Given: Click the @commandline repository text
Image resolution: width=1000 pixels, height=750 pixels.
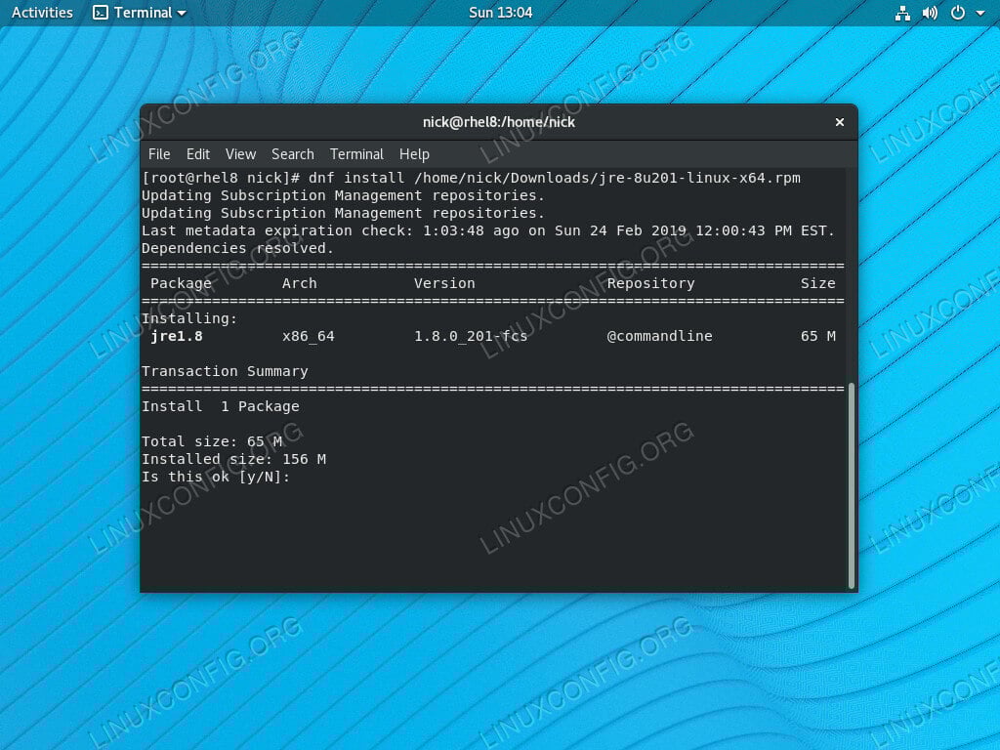Looking at the screenshot, I should click(x=659, y=336).
